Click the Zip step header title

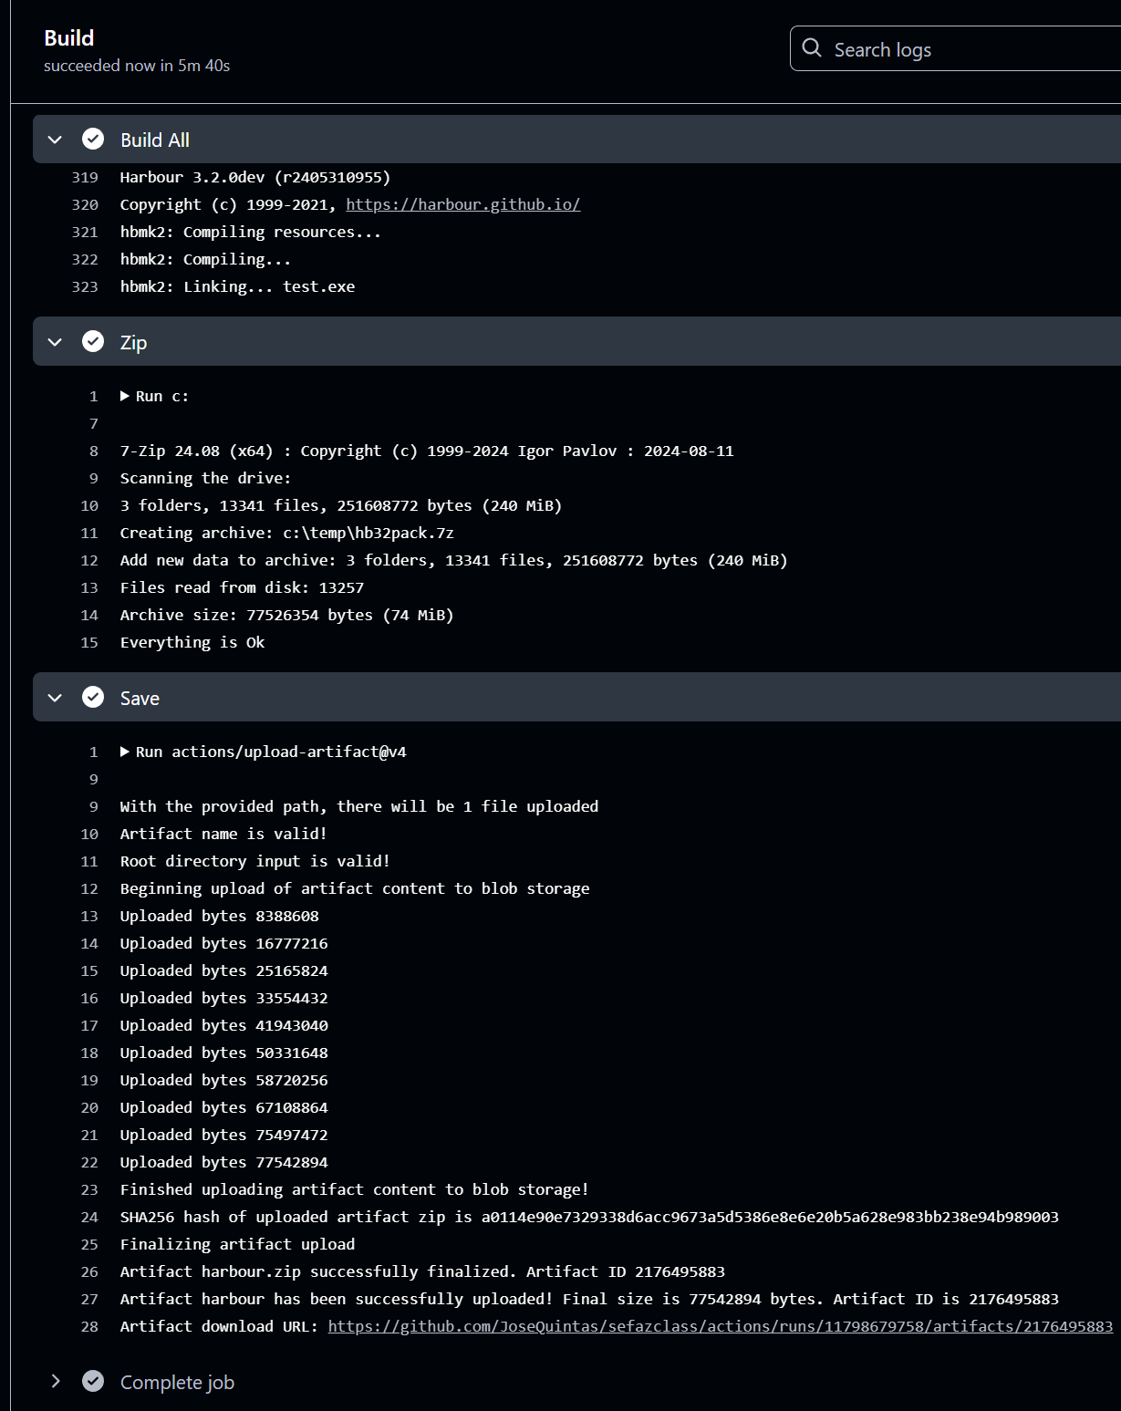click(133, 342)
